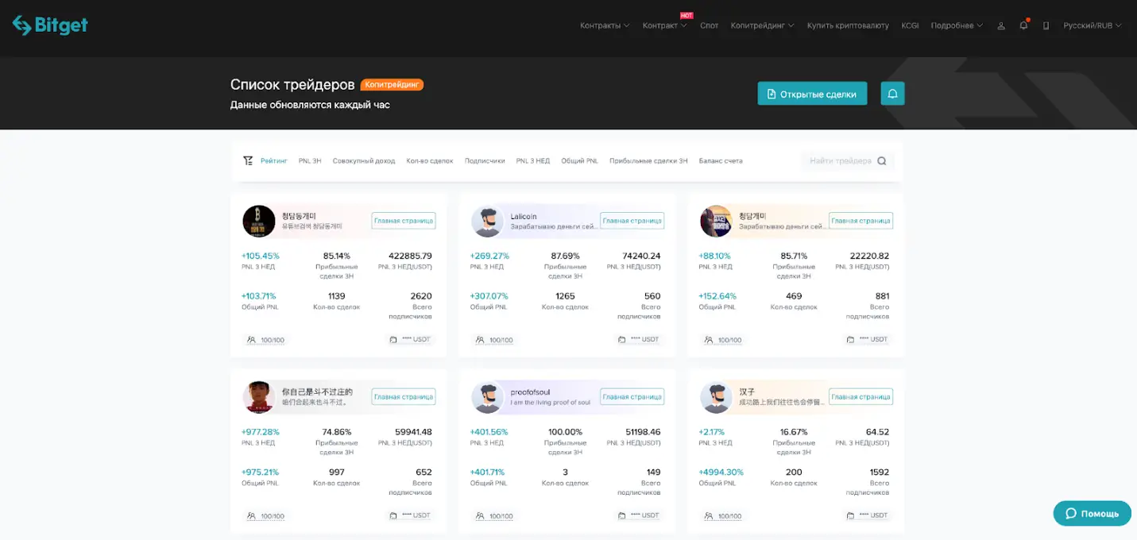Image resolution: width=1137 pixels, height=540 pixels.
Task: Open the user account profile icon
Action: (x=1001, y=25)
